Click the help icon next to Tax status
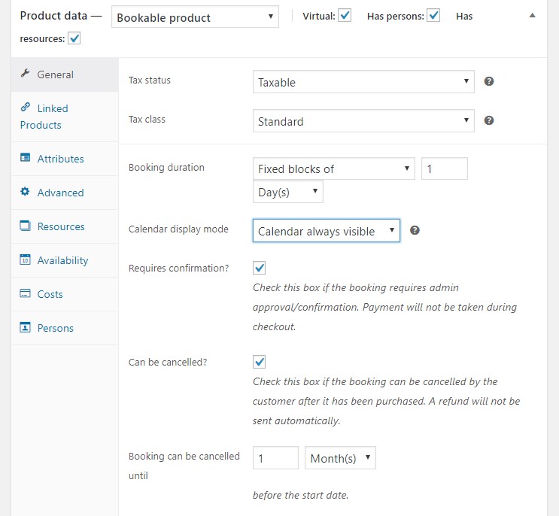Screen dimensions: 559x516 click(x=489, y=81)
